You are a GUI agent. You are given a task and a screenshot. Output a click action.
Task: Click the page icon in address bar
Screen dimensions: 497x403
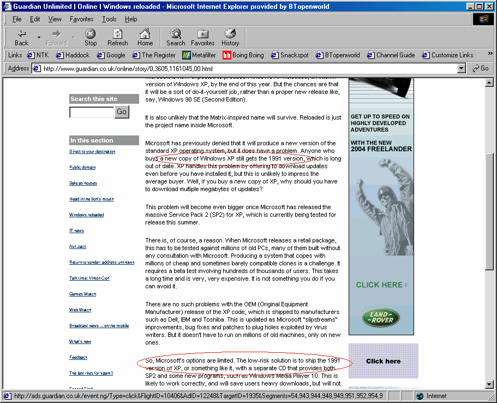(37, 68)
